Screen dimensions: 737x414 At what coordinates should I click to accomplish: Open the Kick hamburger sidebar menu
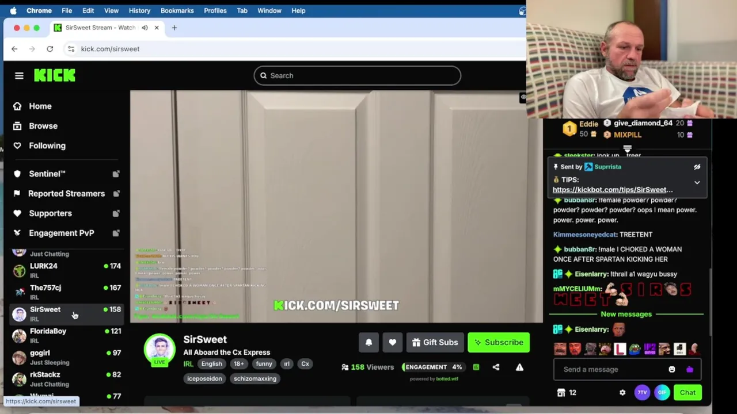click(19, 75)
